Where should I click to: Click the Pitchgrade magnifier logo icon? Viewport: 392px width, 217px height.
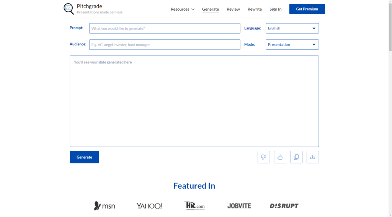tap(69, 9)
